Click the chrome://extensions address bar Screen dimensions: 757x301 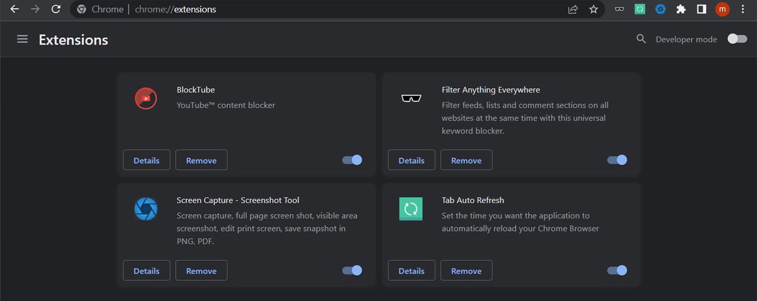(x=315, y=9)
